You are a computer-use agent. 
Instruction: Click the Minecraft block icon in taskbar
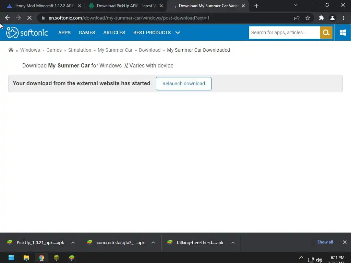coord(57,258)
